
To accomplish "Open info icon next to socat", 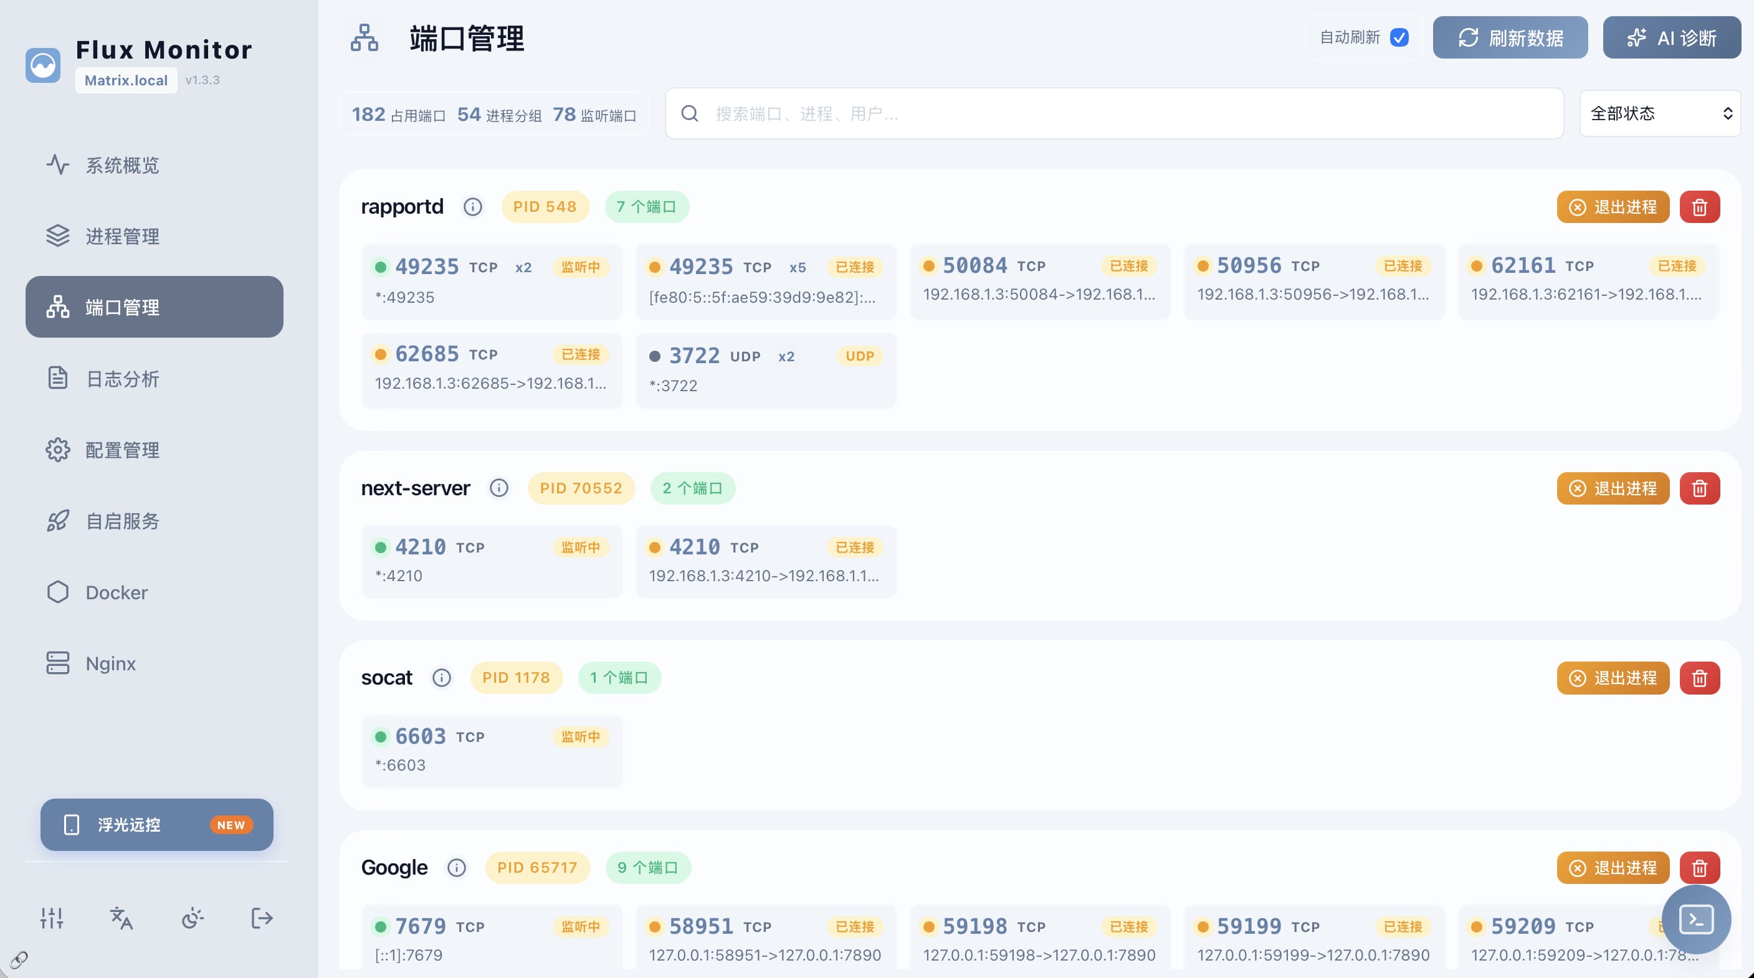I will tap(442, 678).
